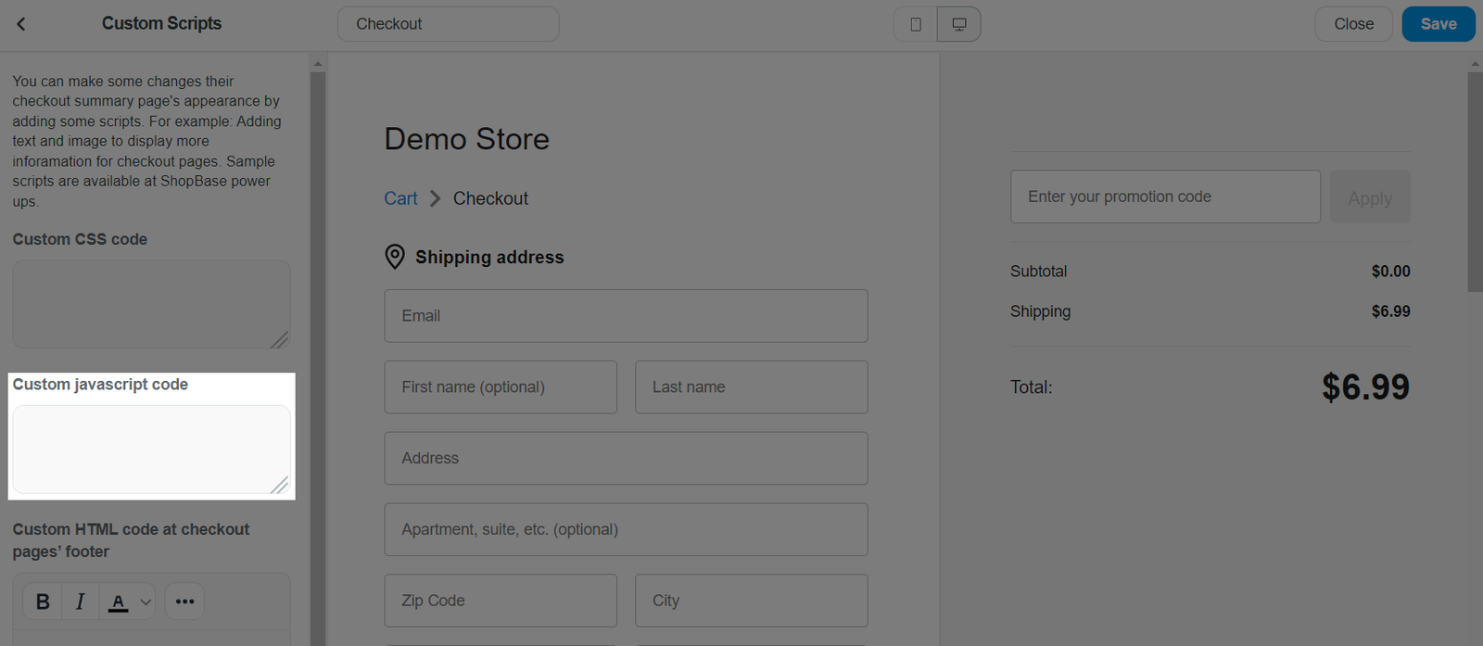Go back with the left arrow icon
This screenshot has height=646, width=1483.
coord(21,24)
